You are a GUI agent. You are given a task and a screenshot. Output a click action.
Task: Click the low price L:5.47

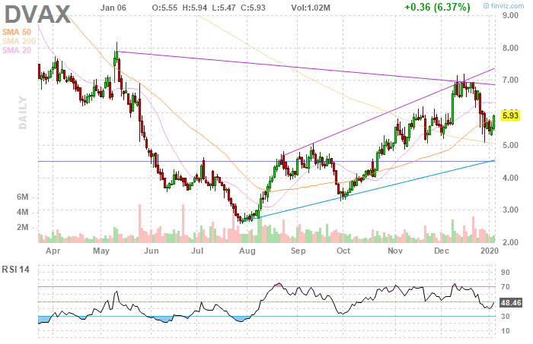coord(224,8)
